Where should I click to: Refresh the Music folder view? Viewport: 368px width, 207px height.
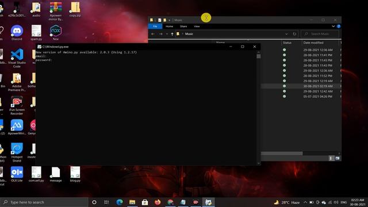tap(294, 34)
